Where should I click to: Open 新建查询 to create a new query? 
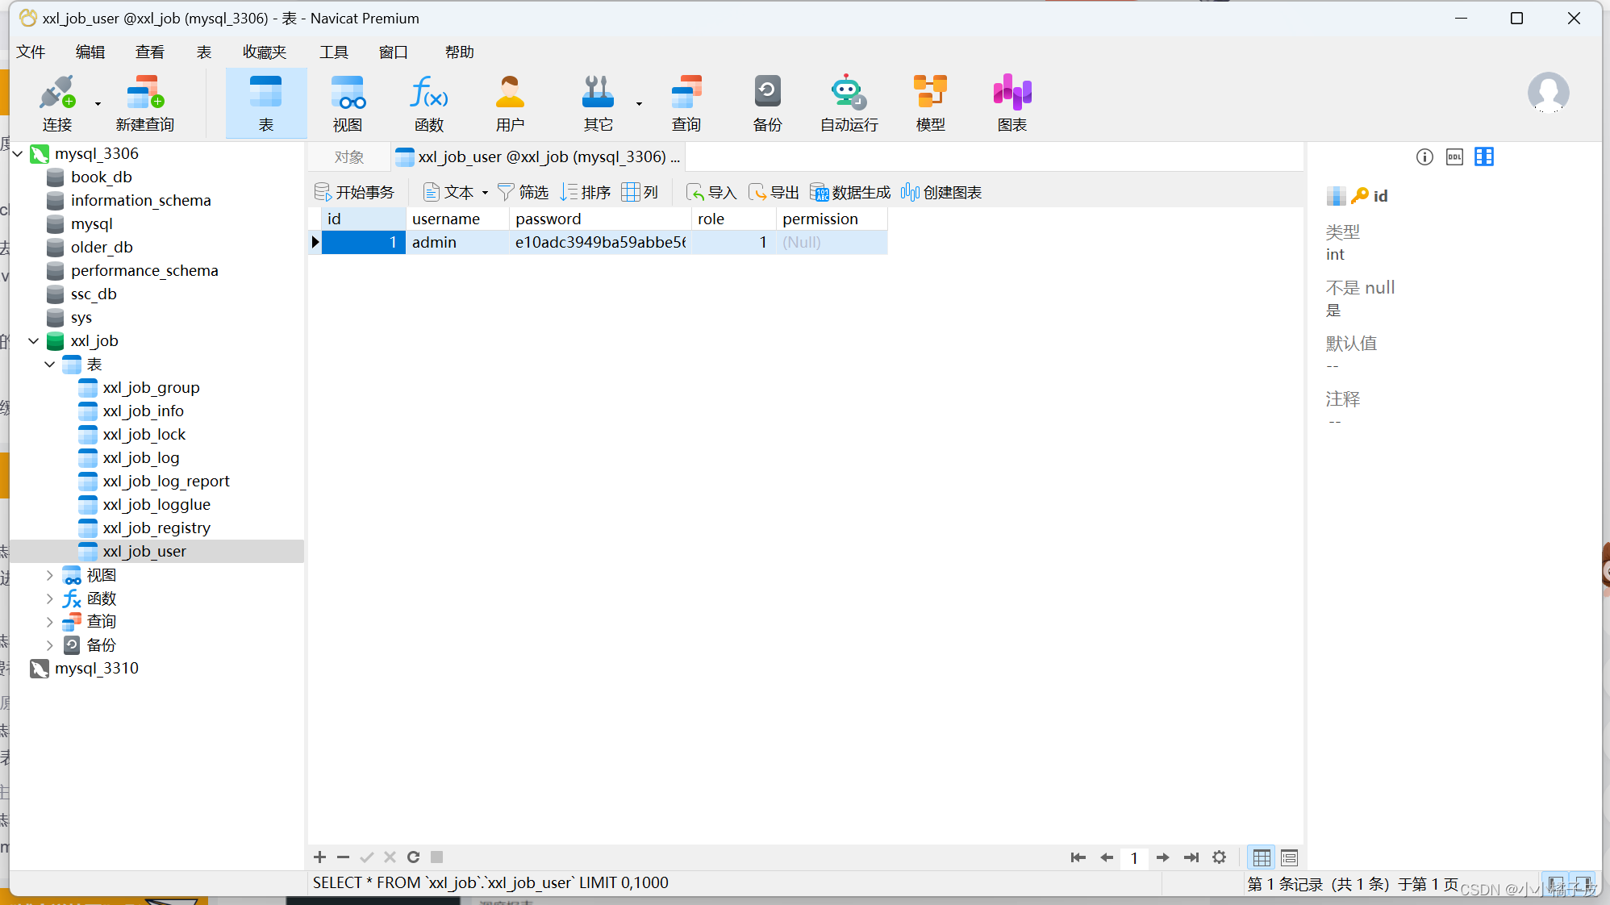click(x=144, y=102)
